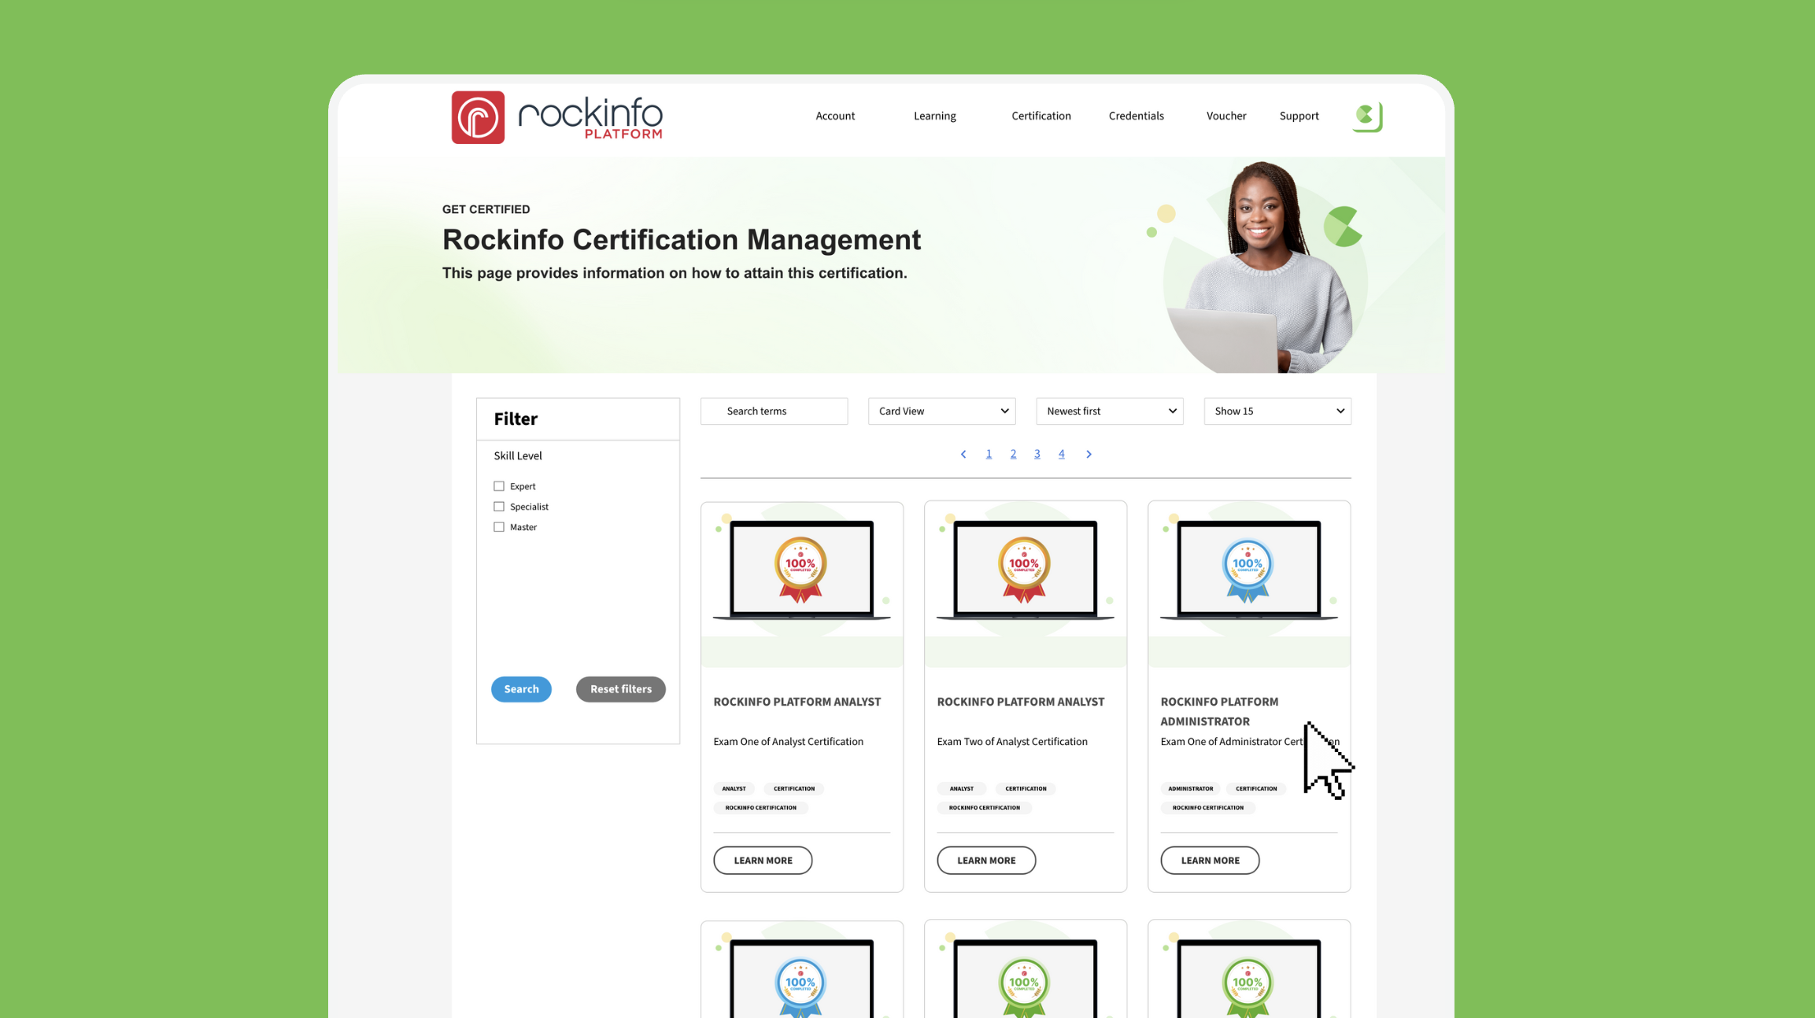
Task: Tick the Specialist checkbox
Action: 499,507
